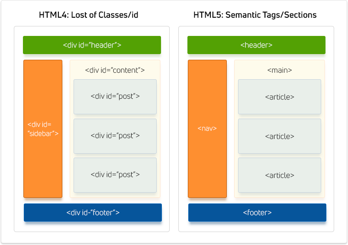Select the top <article> box
Viewport: 348px width, 245px height.
[x=280, y=97]
